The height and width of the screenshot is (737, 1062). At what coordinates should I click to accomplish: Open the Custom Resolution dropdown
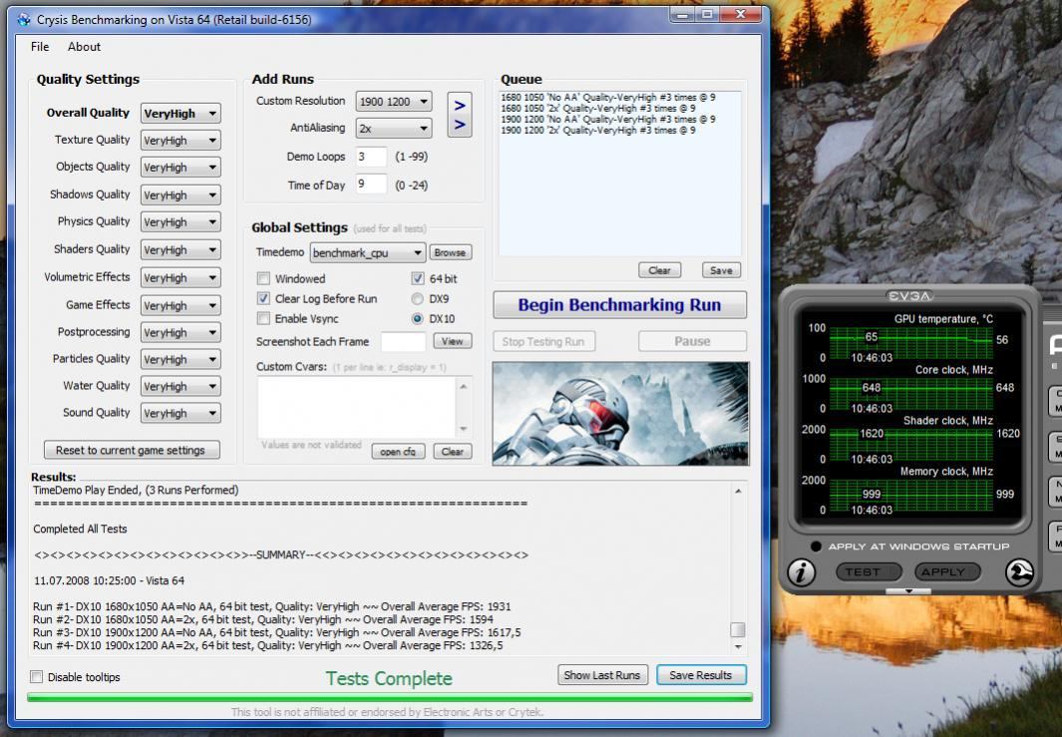[x=394, y=102]
